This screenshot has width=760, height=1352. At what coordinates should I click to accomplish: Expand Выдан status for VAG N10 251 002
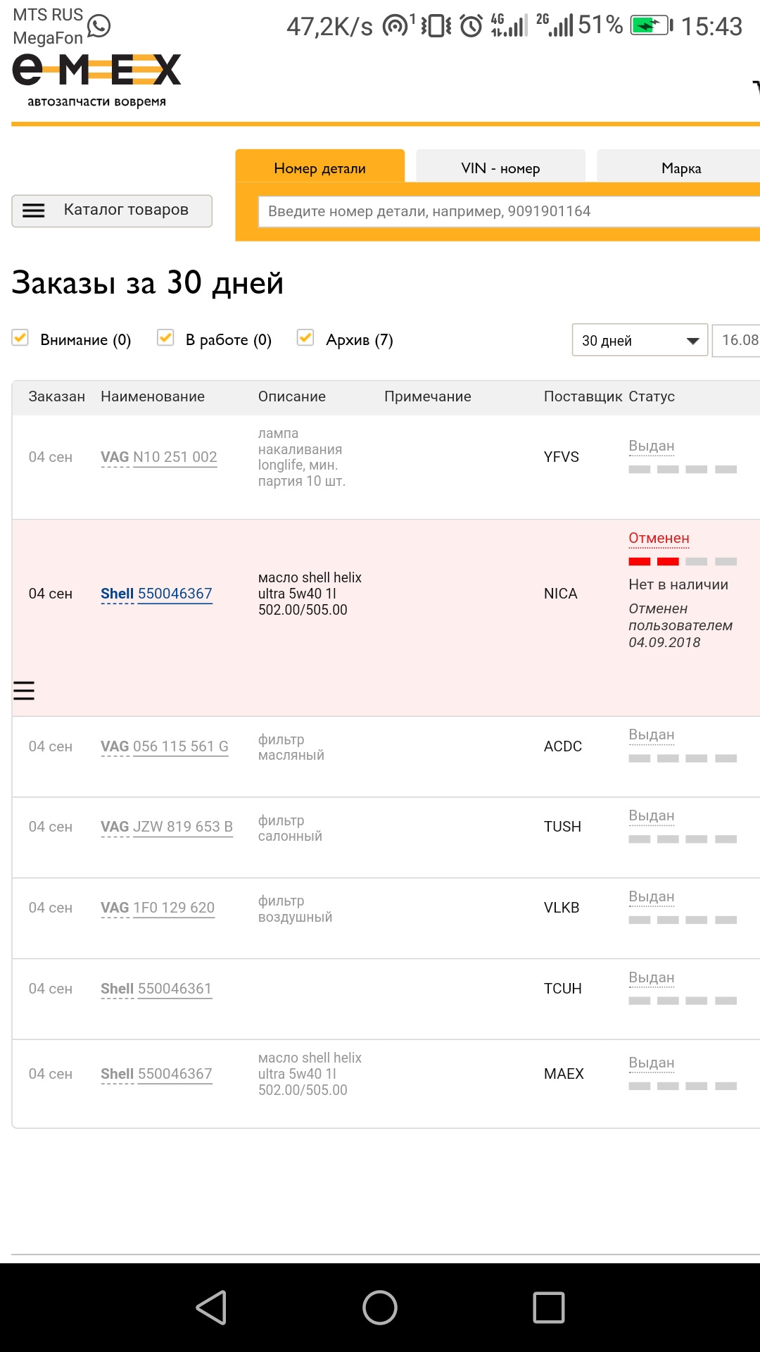click(x=651, y=446)
